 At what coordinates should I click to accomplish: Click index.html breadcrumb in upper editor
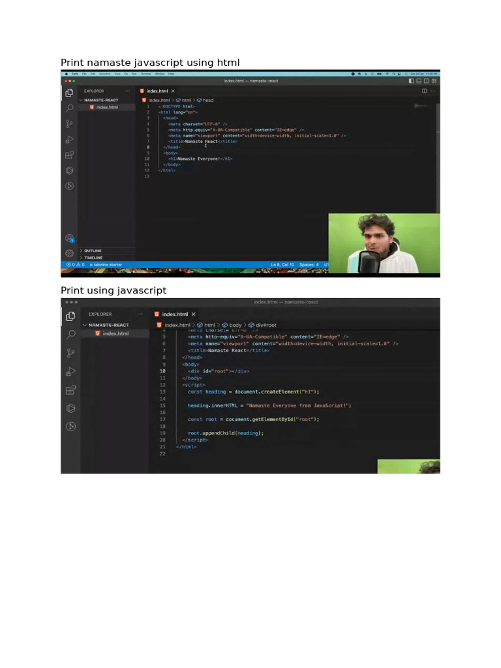coord(156,100)
